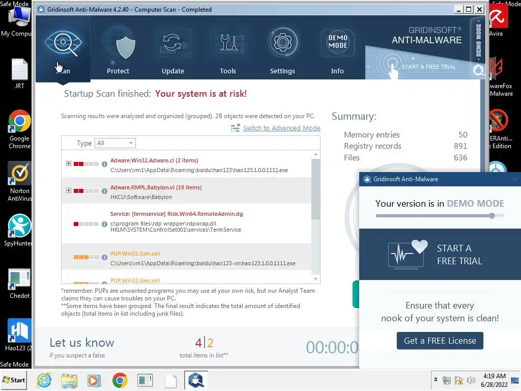The height and width of the screenshot is (391, 521).
Task: Open the Type filter dropdown
Action: (115, 143)
